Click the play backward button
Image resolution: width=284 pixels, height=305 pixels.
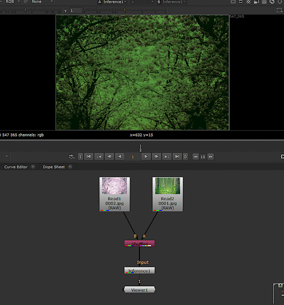(x=120, y=156)
